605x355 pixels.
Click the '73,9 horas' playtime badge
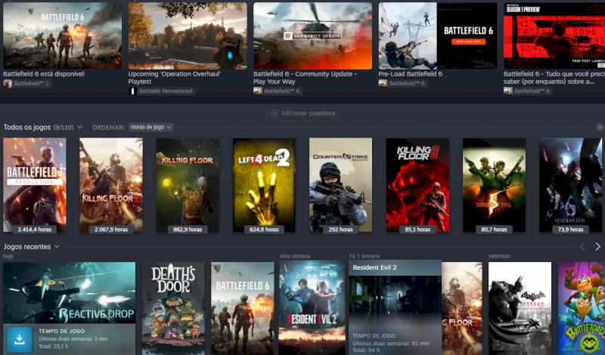click(x=571, y=230)
